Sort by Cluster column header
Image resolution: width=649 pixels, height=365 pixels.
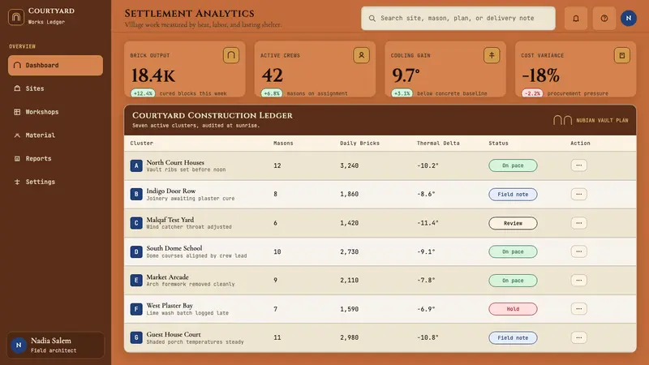[x=141, y=144]
